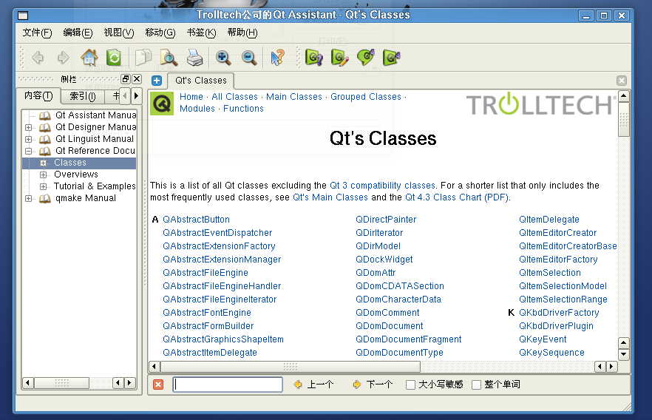
Task: Open the Qt 4.3 Class Chart (PDF) link
Action: (x=457, y=197)
